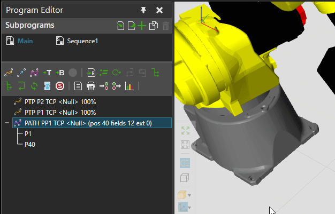This screenshot has height=214, width=335.
Task: Click the green fill-view arrows icon
Action: click(x=185, y=130)
